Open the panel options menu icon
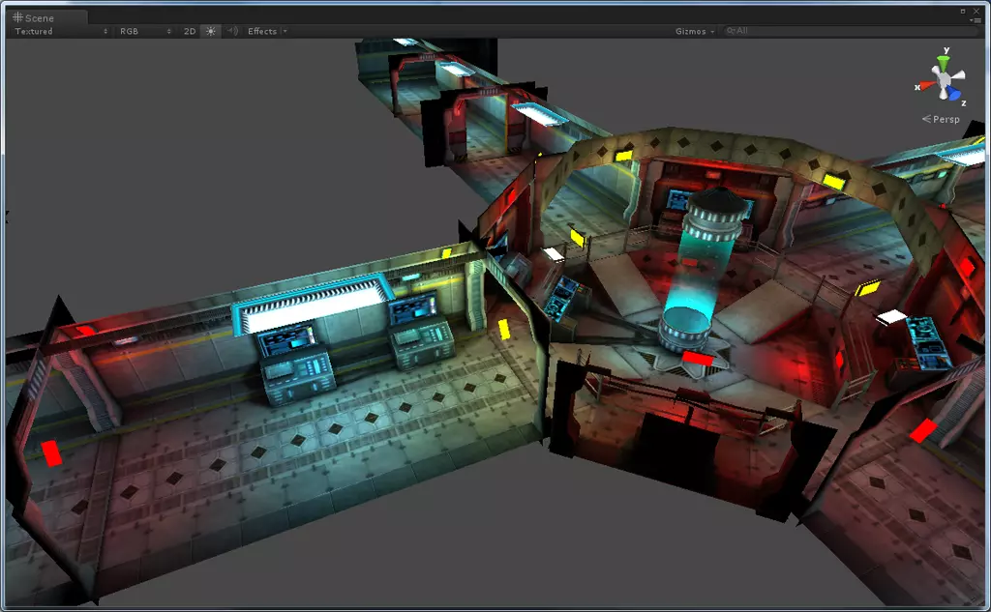The height and width of the screenshot is (612, 991). coord(976,20)
